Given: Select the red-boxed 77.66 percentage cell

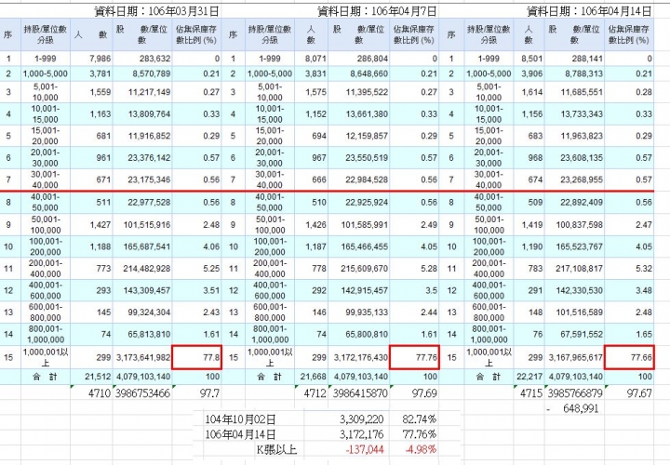Looking at the screenshot, I should click(x=629, y=357).
